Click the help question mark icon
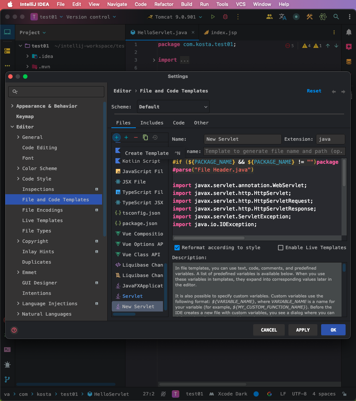Screen dimensions: 356x401 pyautogui.click(x=14, y=330)
